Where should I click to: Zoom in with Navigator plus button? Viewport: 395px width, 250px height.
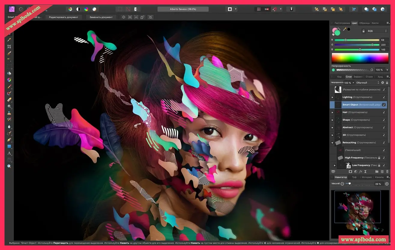point(387,184)
